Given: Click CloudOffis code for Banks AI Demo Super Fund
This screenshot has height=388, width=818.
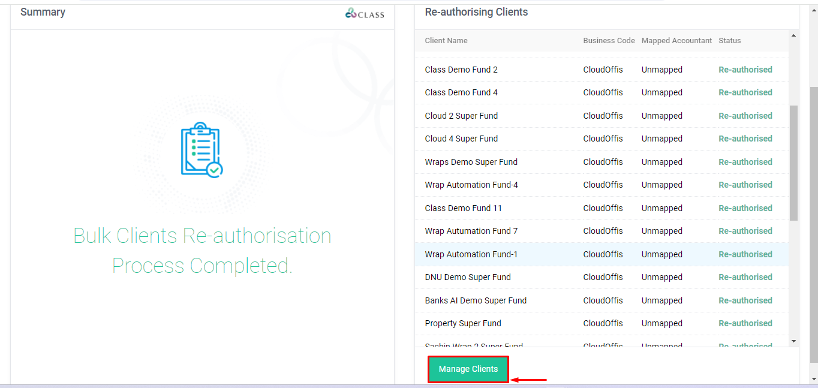Looking at the screenshot, I should click(603, 300).
